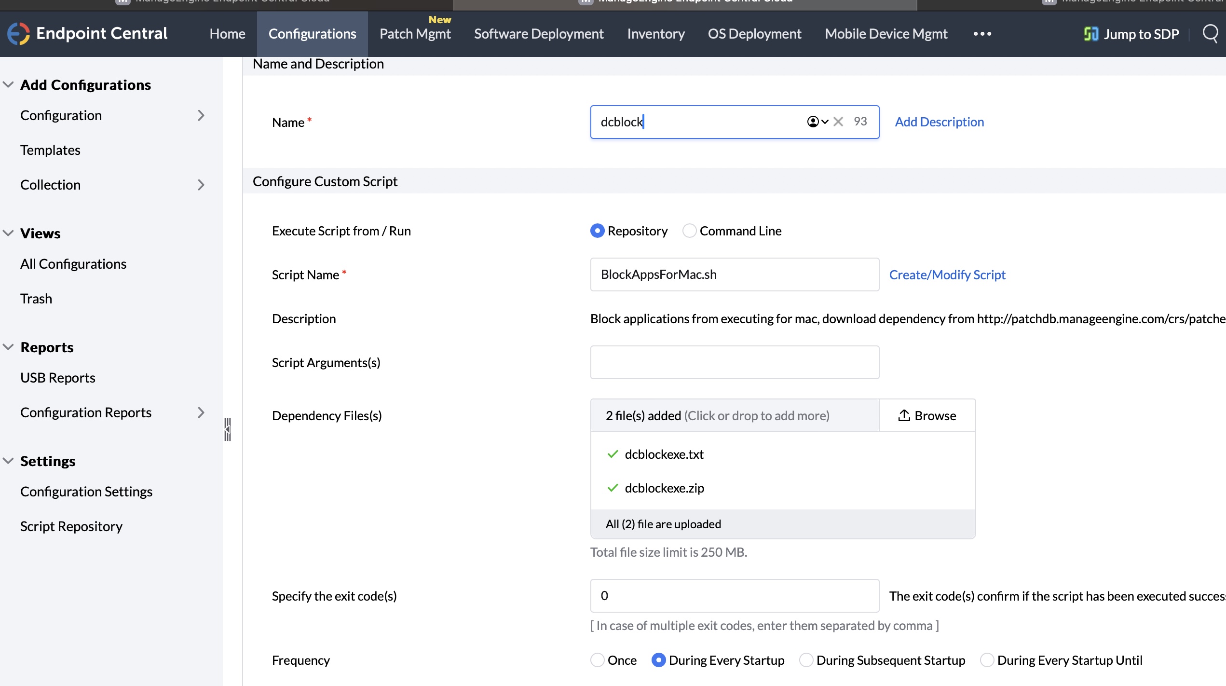
Task: Choose the Once frequency option
Action: pos(598,660)
